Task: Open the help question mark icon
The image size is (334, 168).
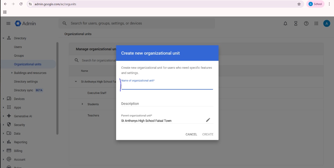Action: pyautogui.click(x=306, y=23)
